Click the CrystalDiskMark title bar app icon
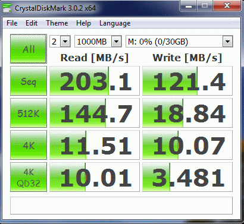This screenshot has width=244, height=224. 7,8
